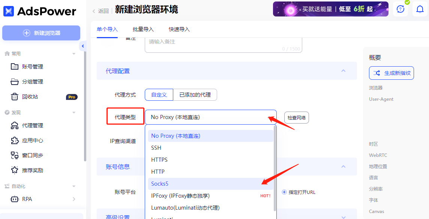Image resolution: width=429 pixels, height=219 pixels.
Task: Open 应用中心 in sidebar
Action: [33, 140]
